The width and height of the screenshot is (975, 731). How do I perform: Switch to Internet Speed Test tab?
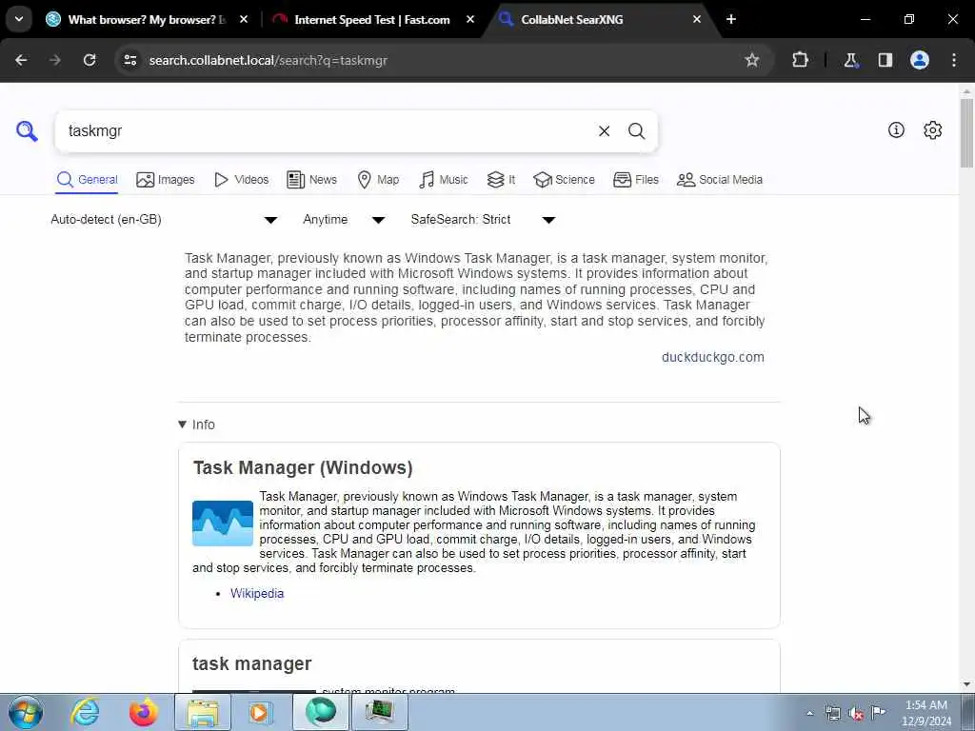[x=372, y=19]
